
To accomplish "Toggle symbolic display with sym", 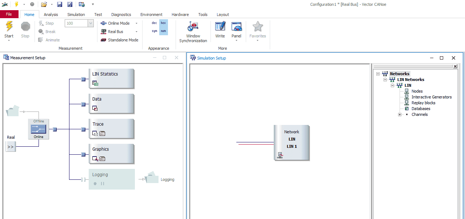I will click(x=155, y=31).
